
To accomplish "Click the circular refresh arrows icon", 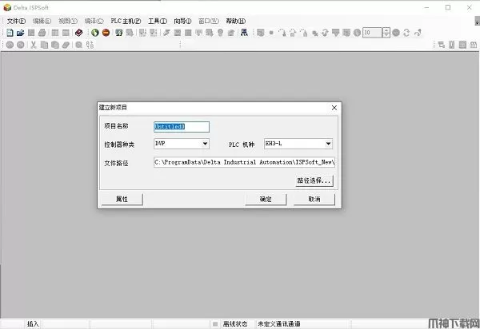I will (x=406, y=33).
